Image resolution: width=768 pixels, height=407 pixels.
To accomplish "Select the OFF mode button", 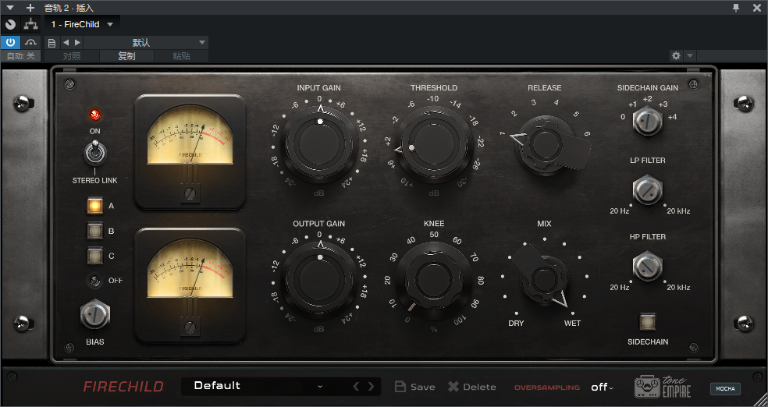I will pos(94,281).
